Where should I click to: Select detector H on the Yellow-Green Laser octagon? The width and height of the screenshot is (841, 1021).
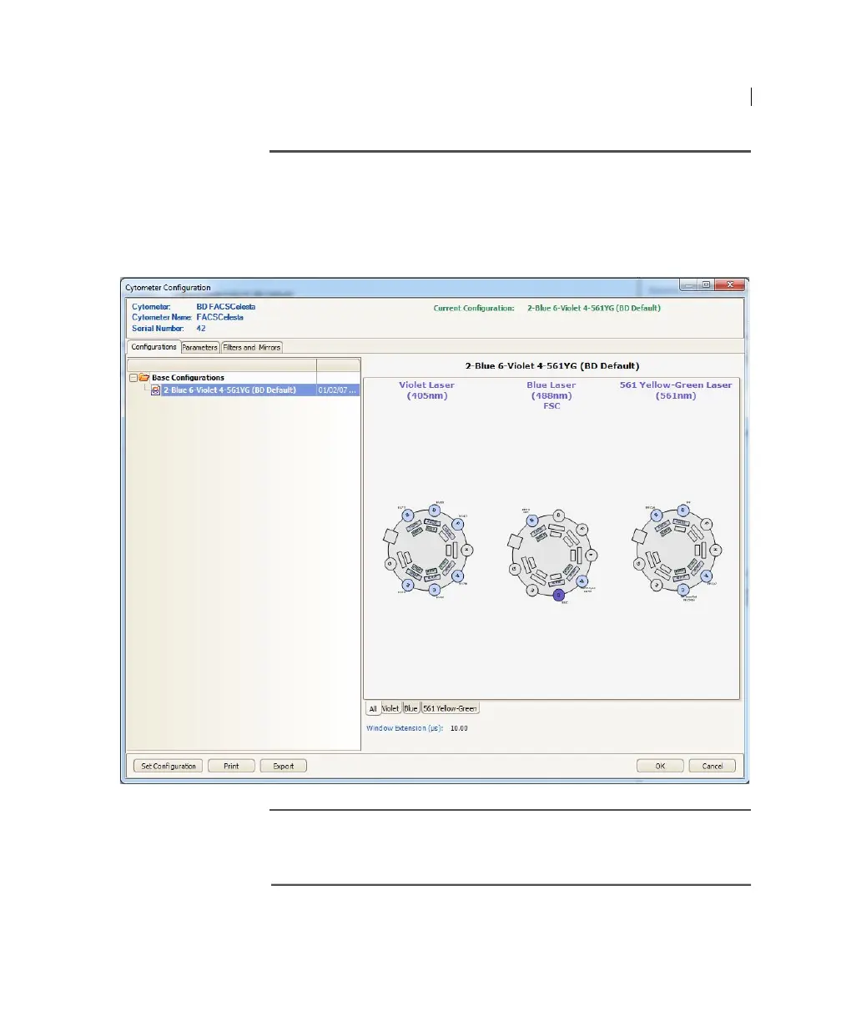[715, 550]
